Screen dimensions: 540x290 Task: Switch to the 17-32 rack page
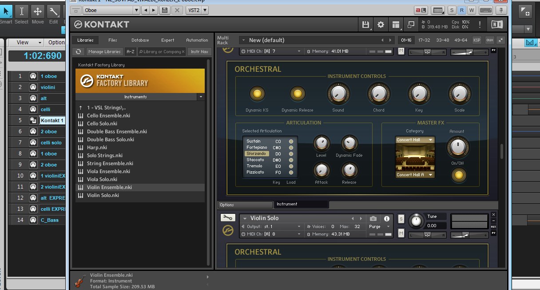coord(424,40)
